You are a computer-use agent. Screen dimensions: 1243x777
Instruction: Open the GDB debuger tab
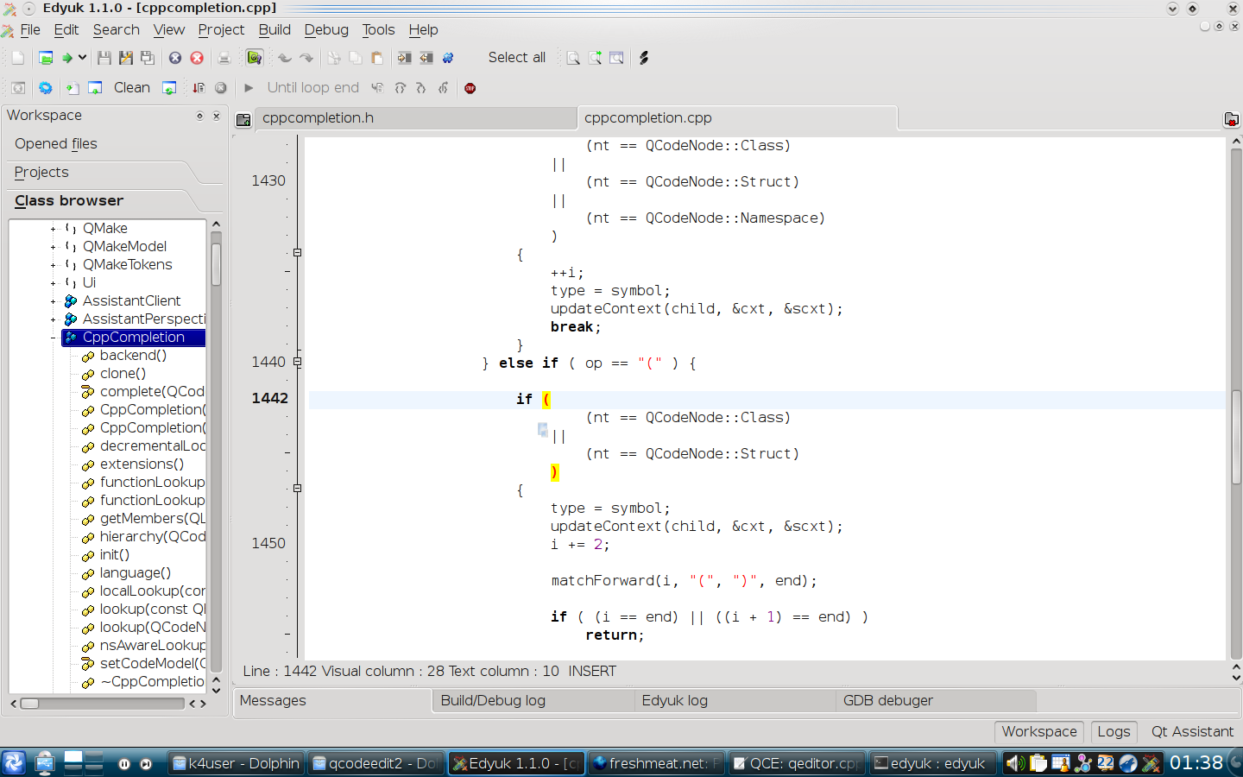click(936, 701)
